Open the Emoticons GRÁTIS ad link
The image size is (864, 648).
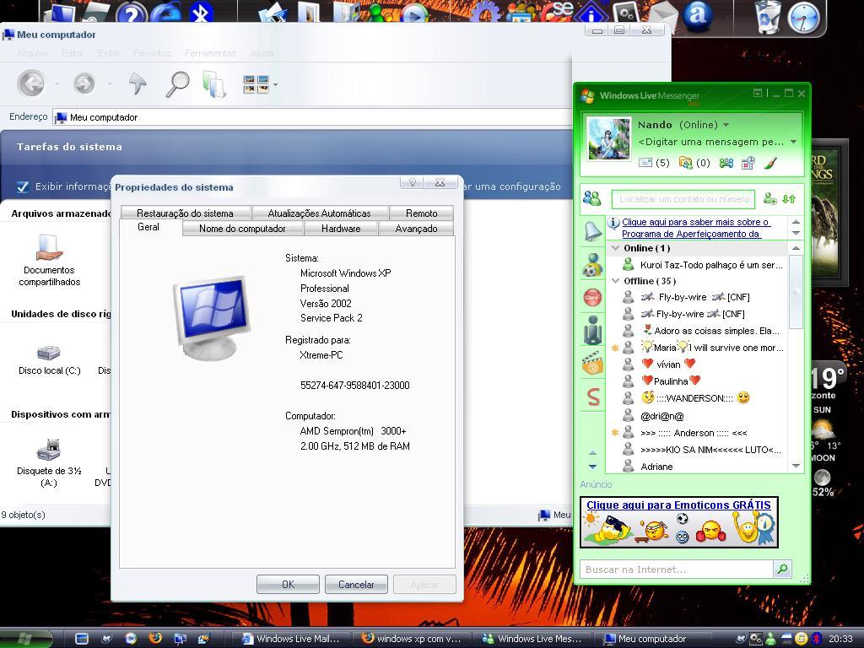[678, 505]
